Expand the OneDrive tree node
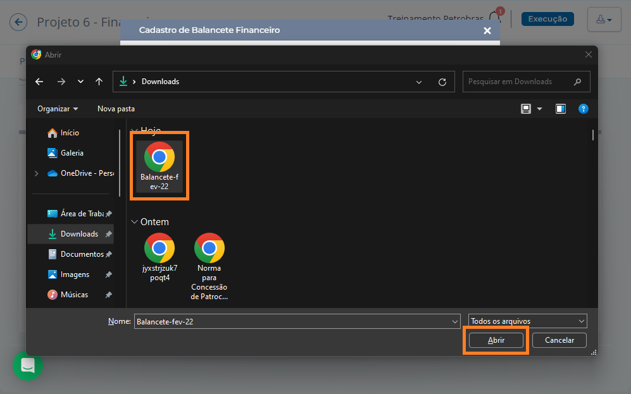Image resolution: width=631 pixels, height=394 pixels. click(36, 173)
